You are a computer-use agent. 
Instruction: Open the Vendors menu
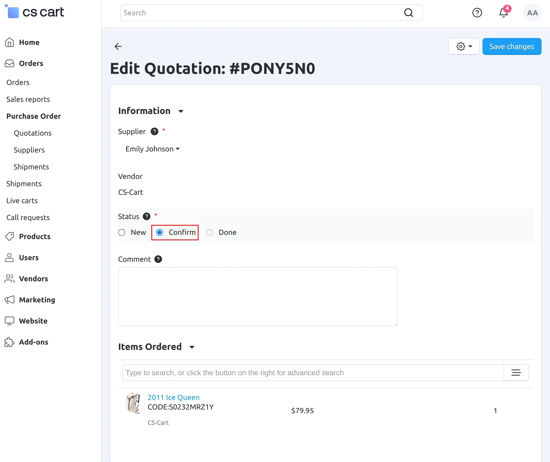click(x=33, y=279)
